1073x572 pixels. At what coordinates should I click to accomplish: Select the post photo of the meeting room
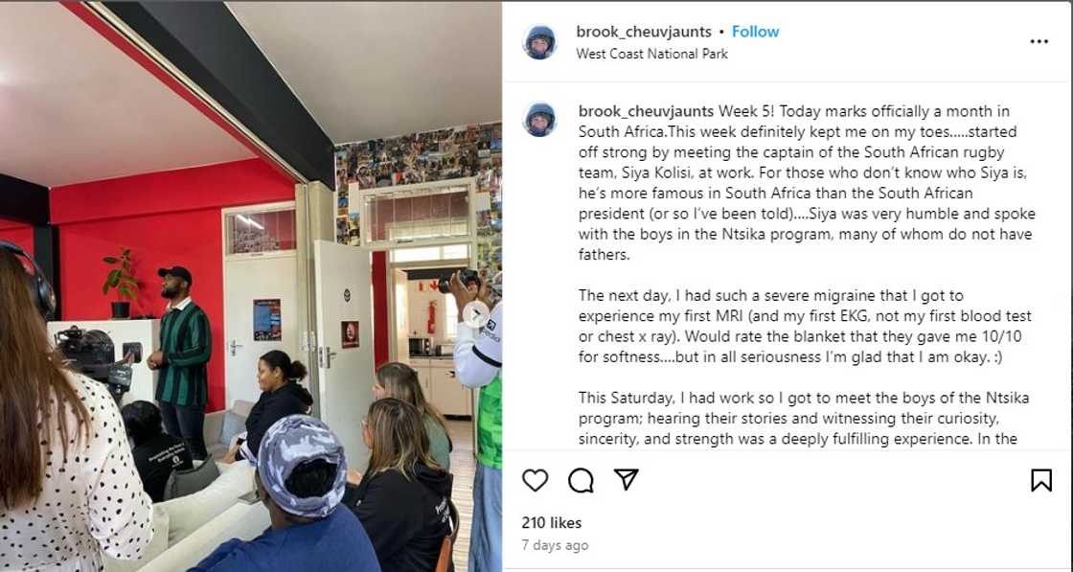250,286
